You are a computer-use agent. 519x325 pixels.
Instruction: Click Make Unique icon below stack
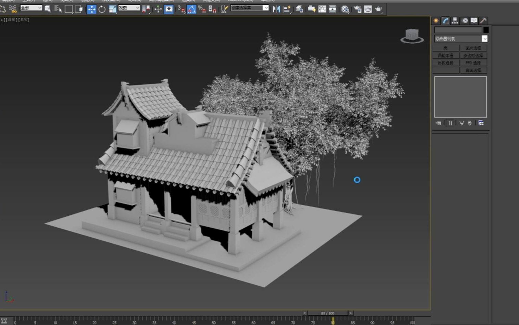click(x=461, y=123)
